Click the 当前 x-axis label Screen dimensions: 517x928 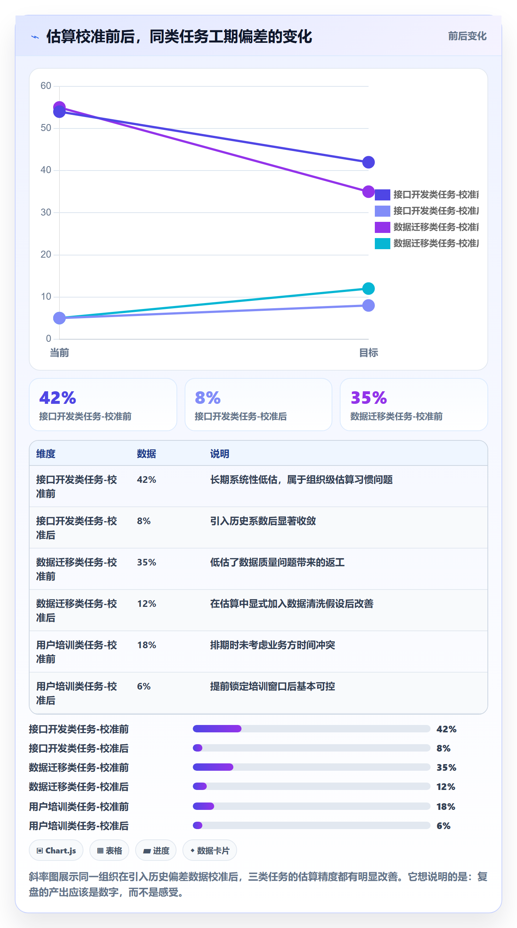pos(59,353)
